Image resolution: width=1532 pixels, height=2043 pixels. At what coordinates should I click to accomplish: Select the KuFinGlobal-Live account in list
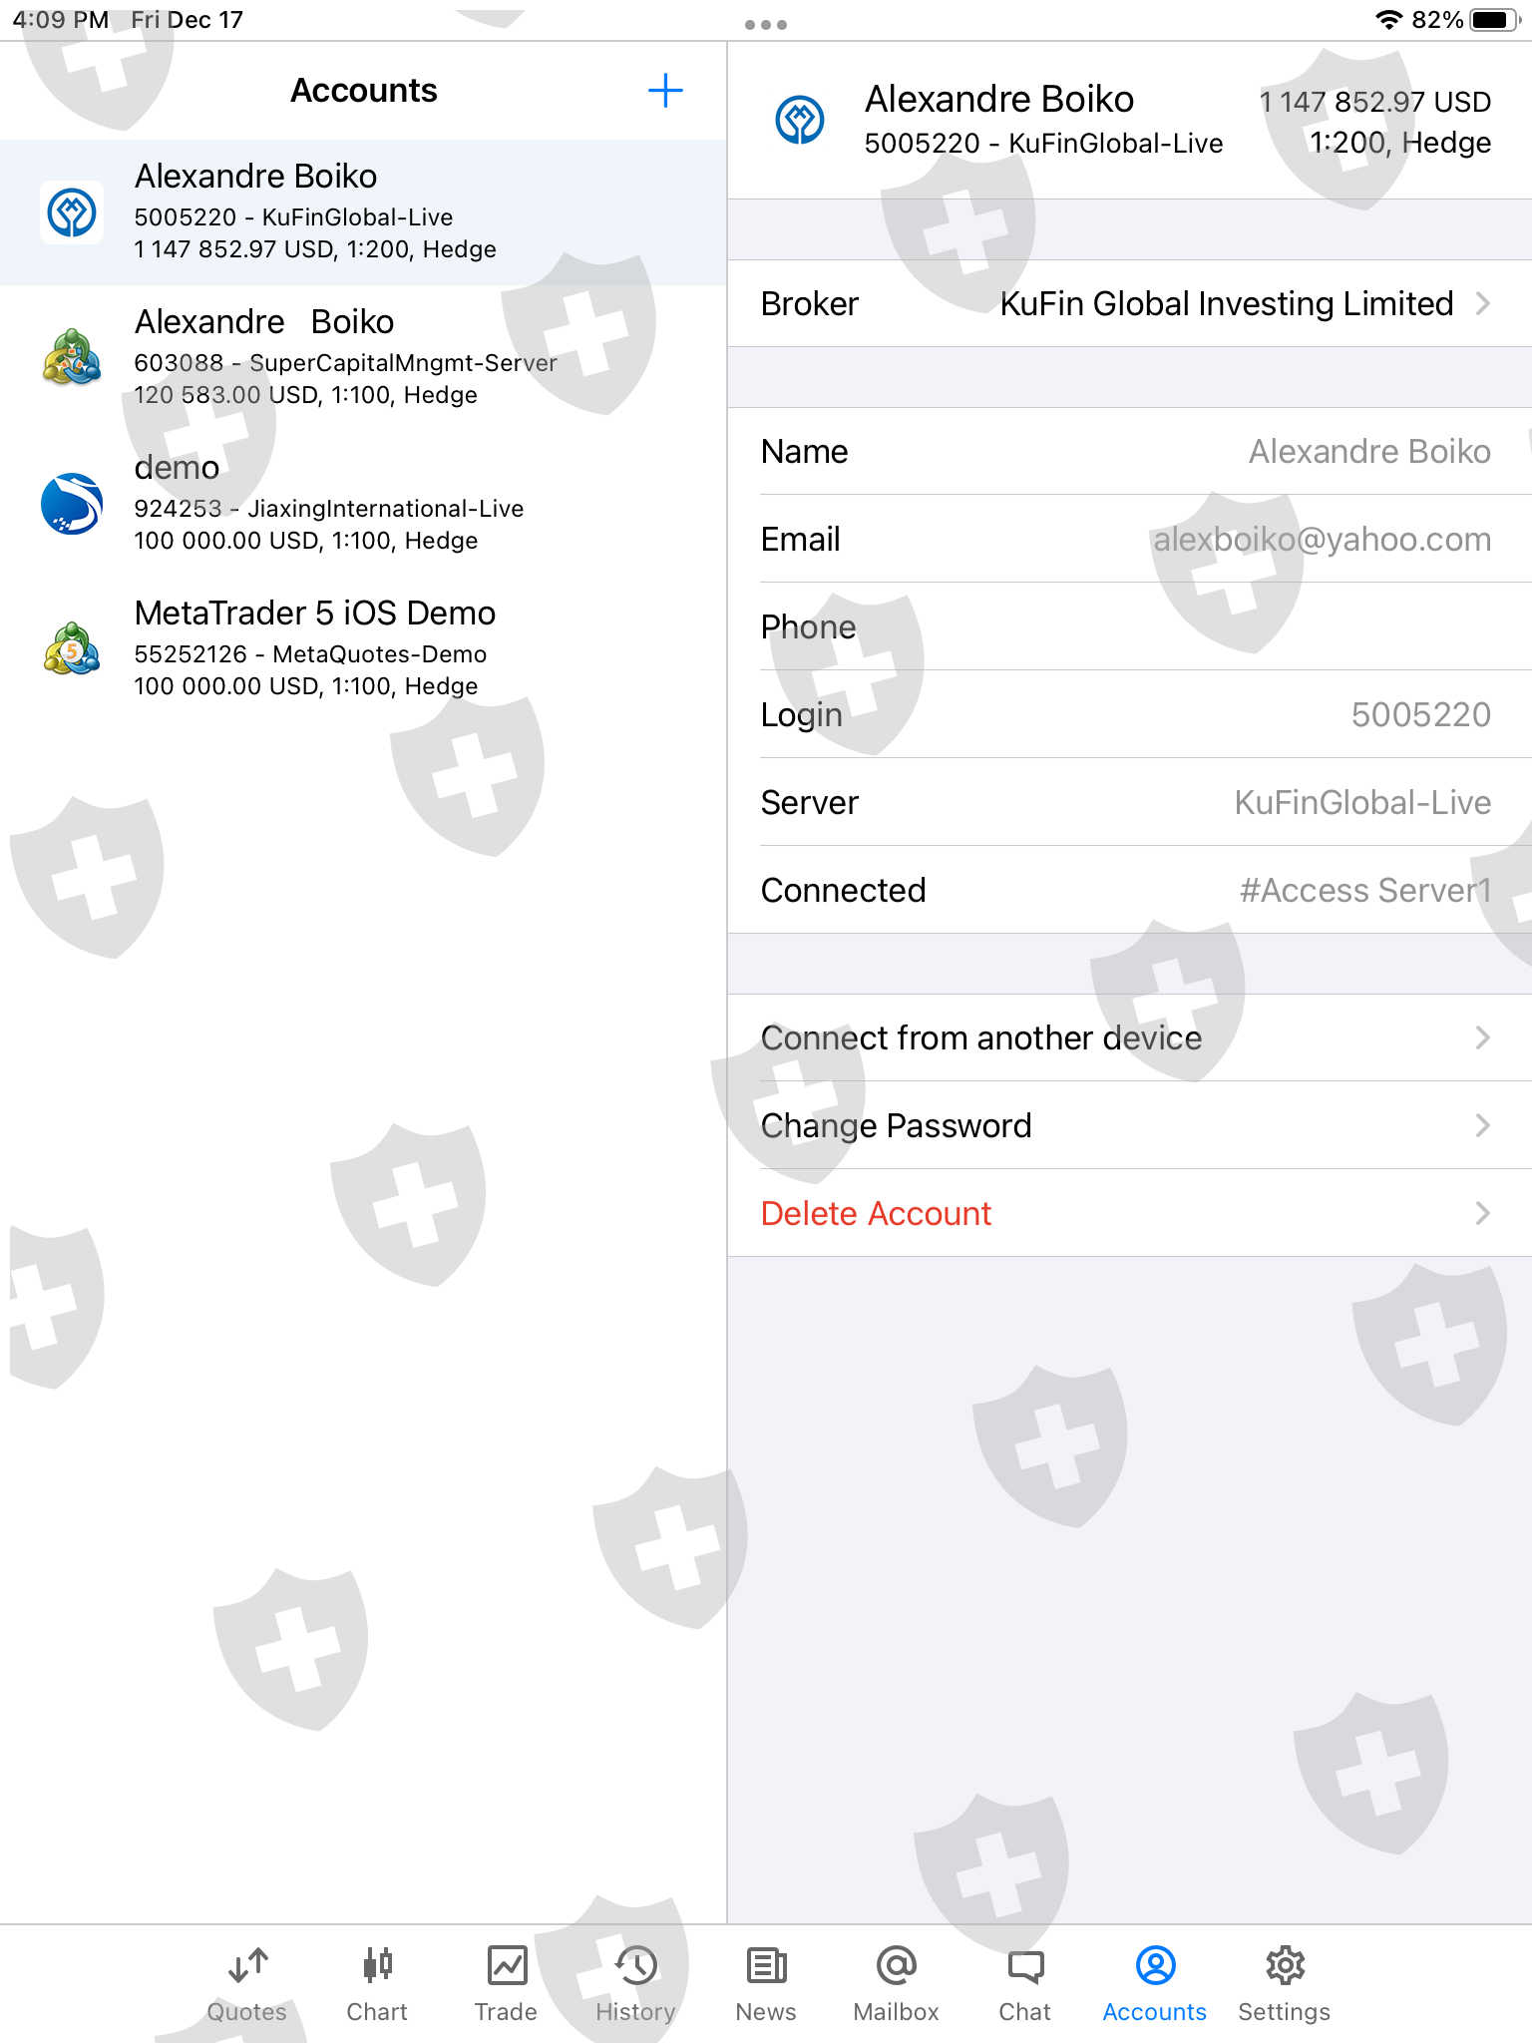tap(363, 212)
